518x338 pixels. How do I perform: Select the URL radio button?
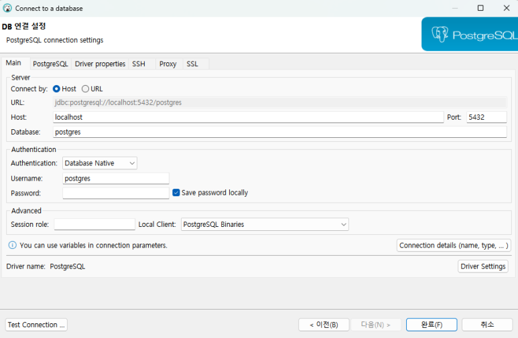pos(85,89)
